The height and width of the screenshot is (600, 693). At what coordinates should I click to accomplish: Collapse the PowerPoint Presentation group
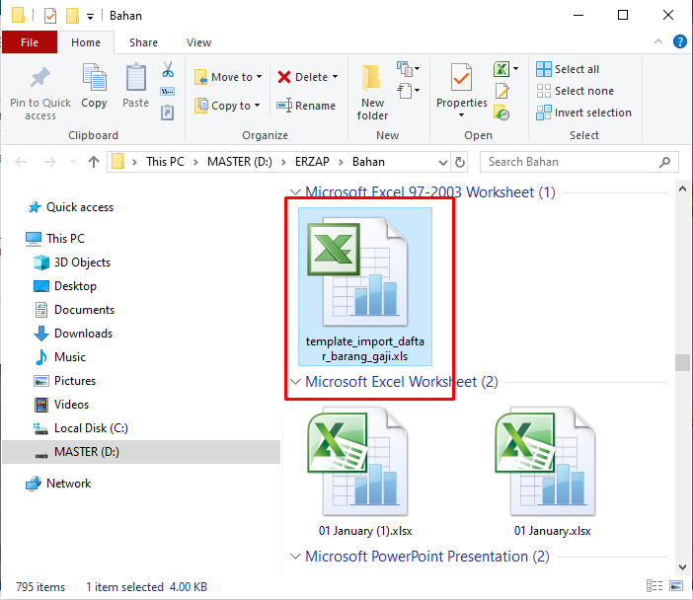(295, 556)
